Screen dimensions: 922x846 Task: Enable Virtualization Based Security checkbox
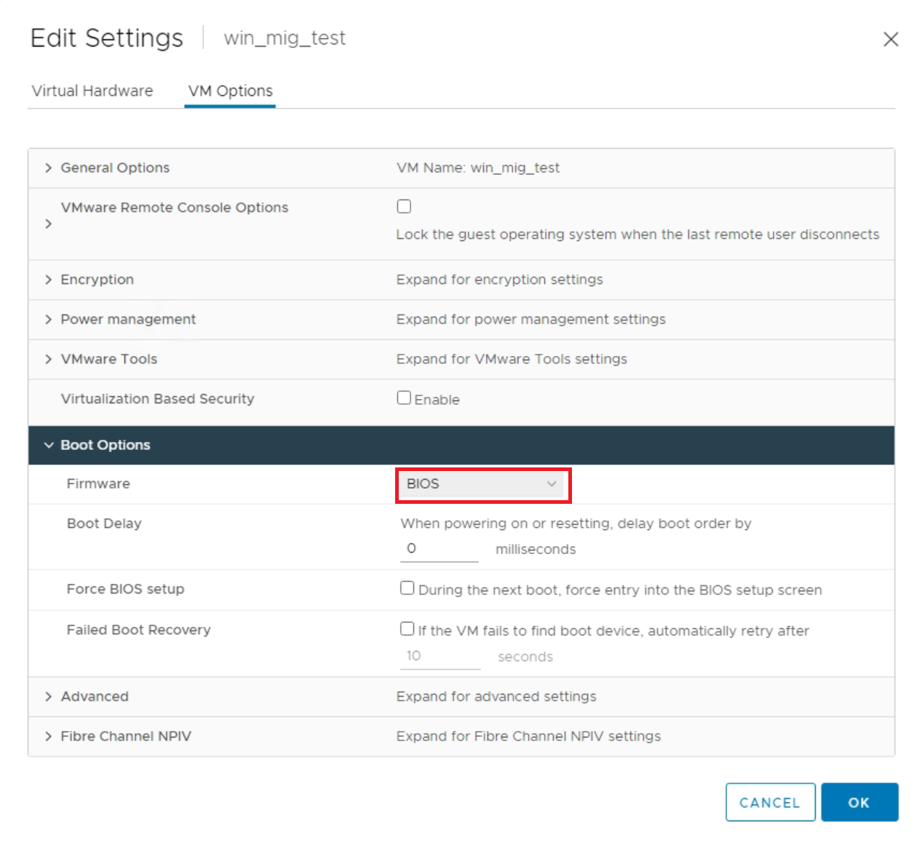(x=404, y=398)
